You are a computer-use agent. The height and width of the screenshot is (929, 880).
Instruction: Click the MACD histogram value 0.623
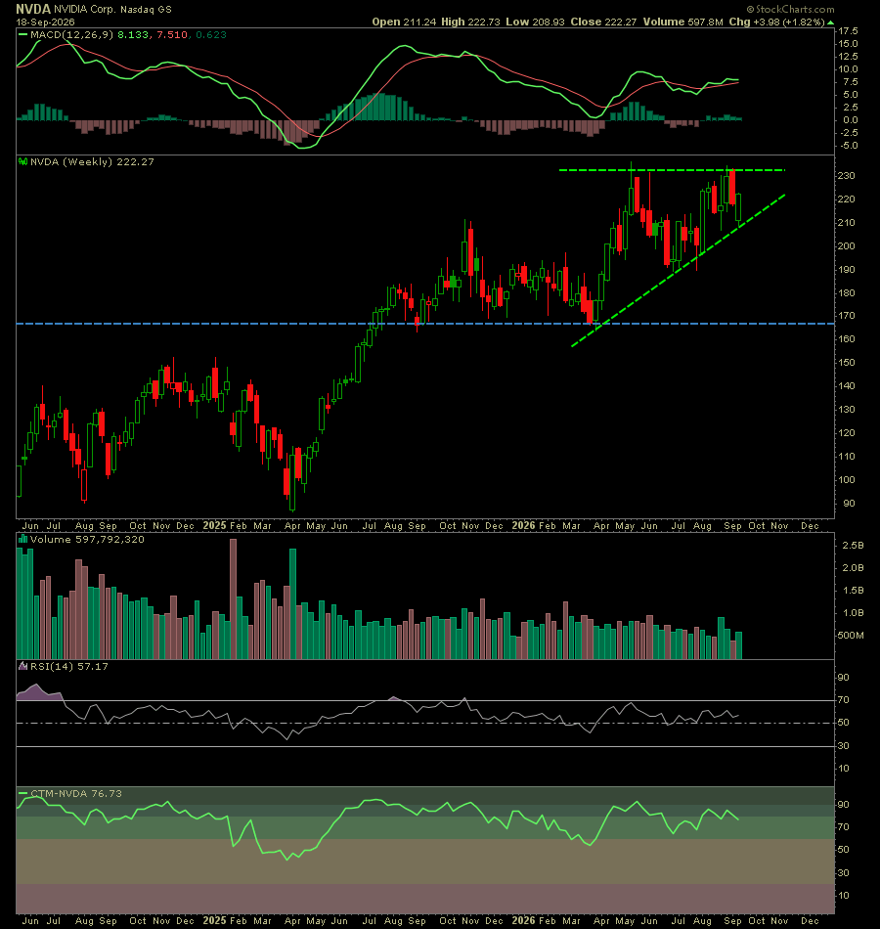[x=211, y=35]
